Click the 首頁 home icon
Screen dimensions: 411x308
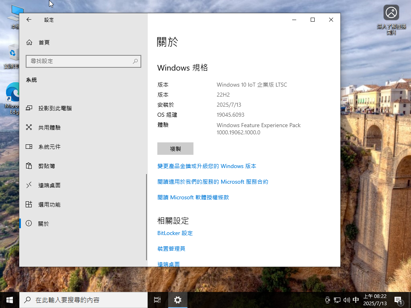pos(29,43)
